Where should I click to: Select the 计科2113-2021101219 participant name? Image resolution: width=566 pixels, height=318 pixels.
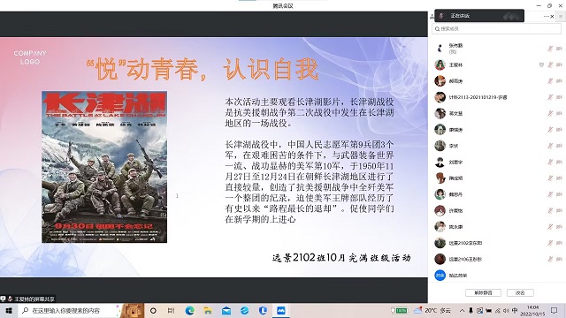478,97
